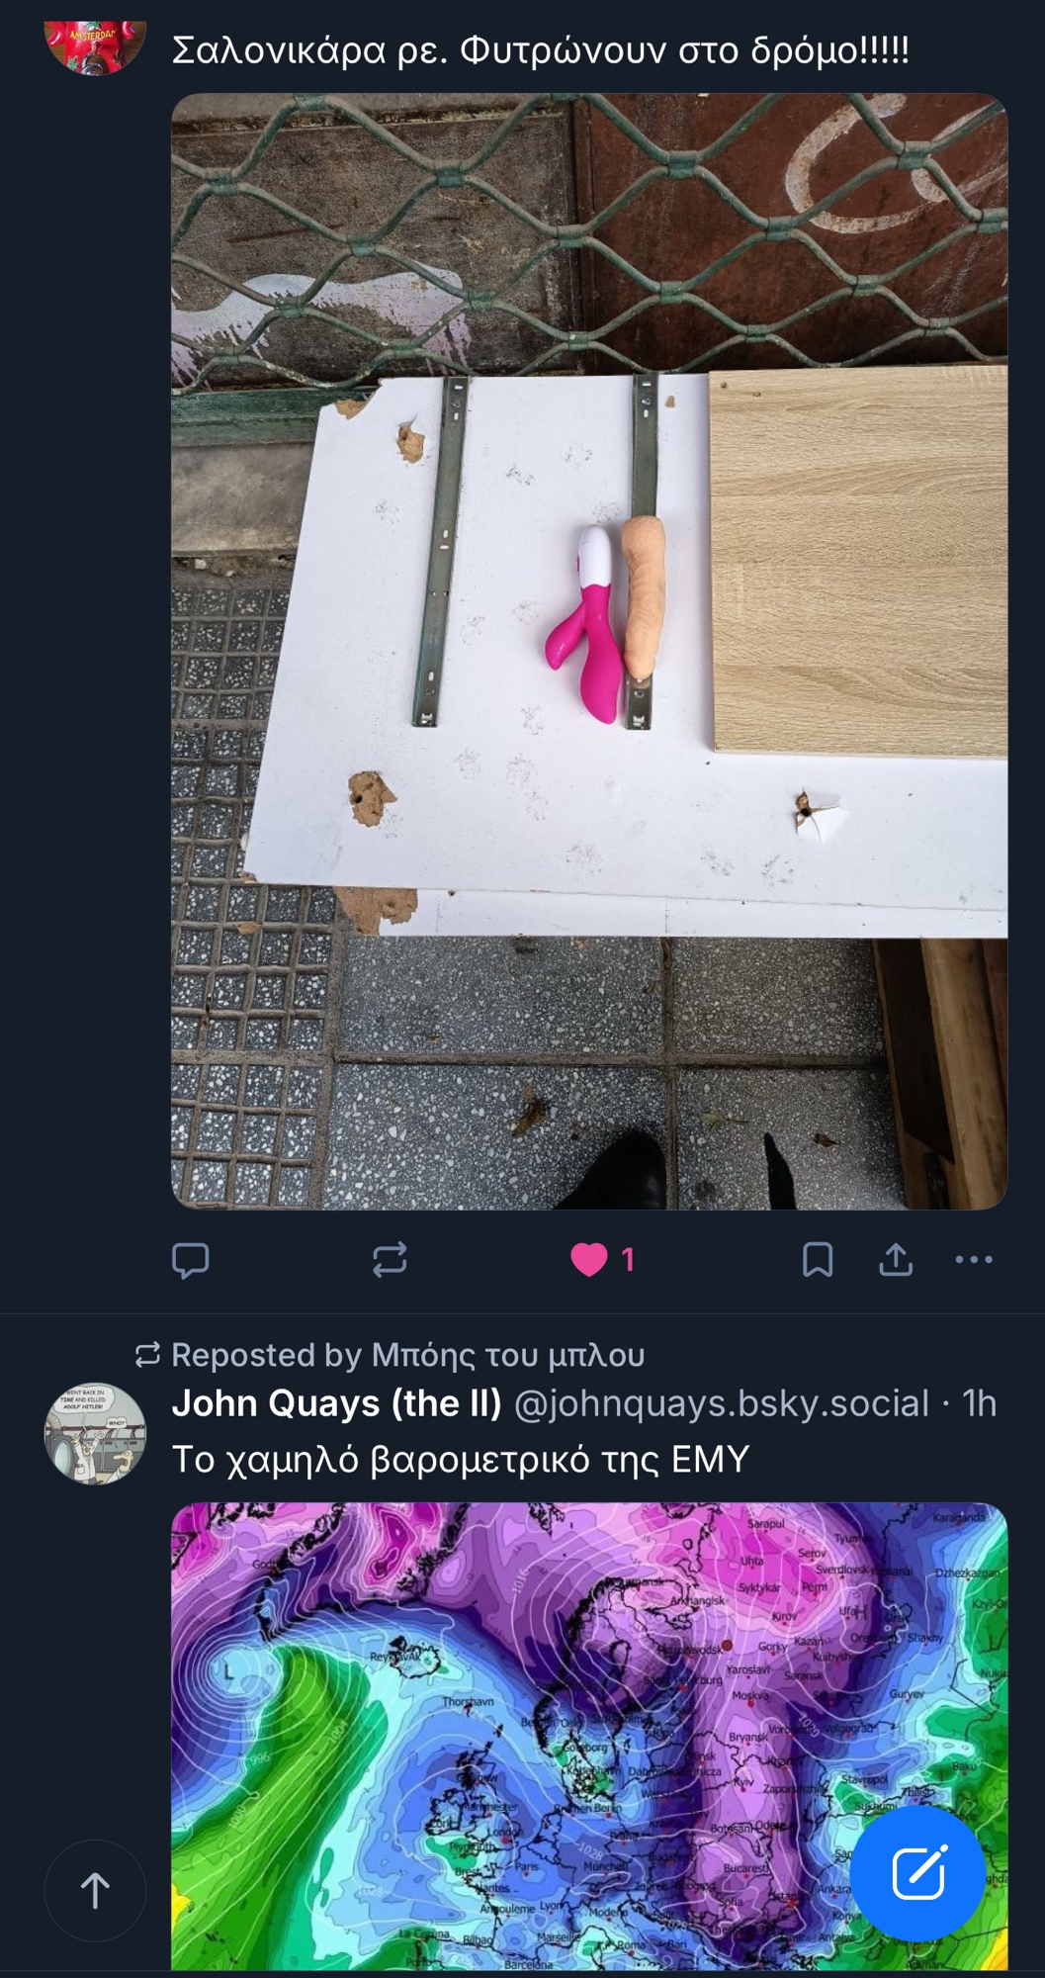The width and height of the screenshot is (1045, 1978).
Task: Open the post text 'Το χαμηλό βαρομετρικό της ΕΜΥ'
Action: (461, 1460)
